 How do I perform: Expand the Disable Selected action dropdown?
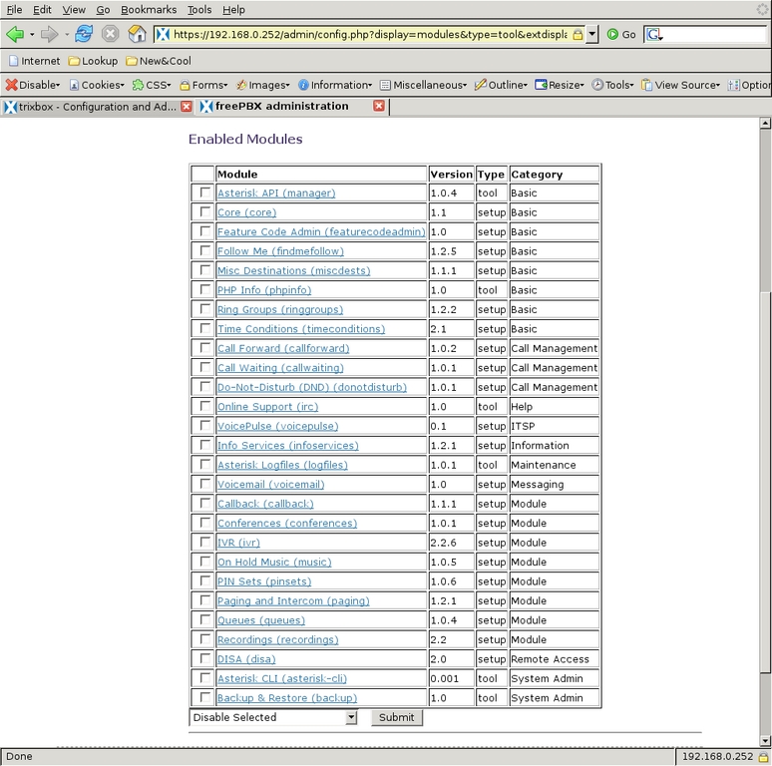(x=351, y=717)
